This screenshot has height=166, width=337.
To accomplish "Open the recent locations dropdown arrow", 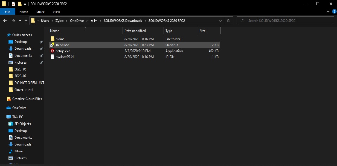I will click(x=20, y=21).
